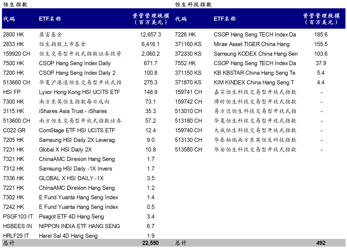
Task: Click the code 7552 HK
Action: [x=185, y=63]
